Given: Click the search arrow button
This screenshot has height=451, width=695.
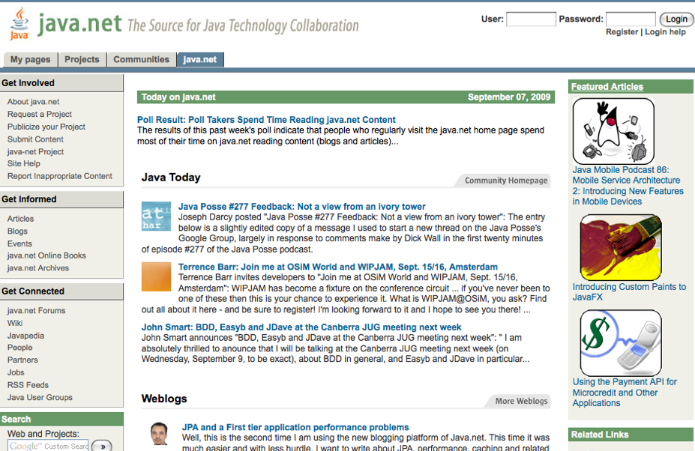Looking at the screenshot, I should pos(102,445).
